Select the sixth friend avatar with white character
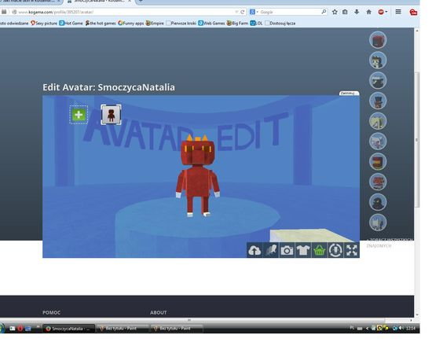The width and height of the screenshot is (432, 346). tap(378, 142)
